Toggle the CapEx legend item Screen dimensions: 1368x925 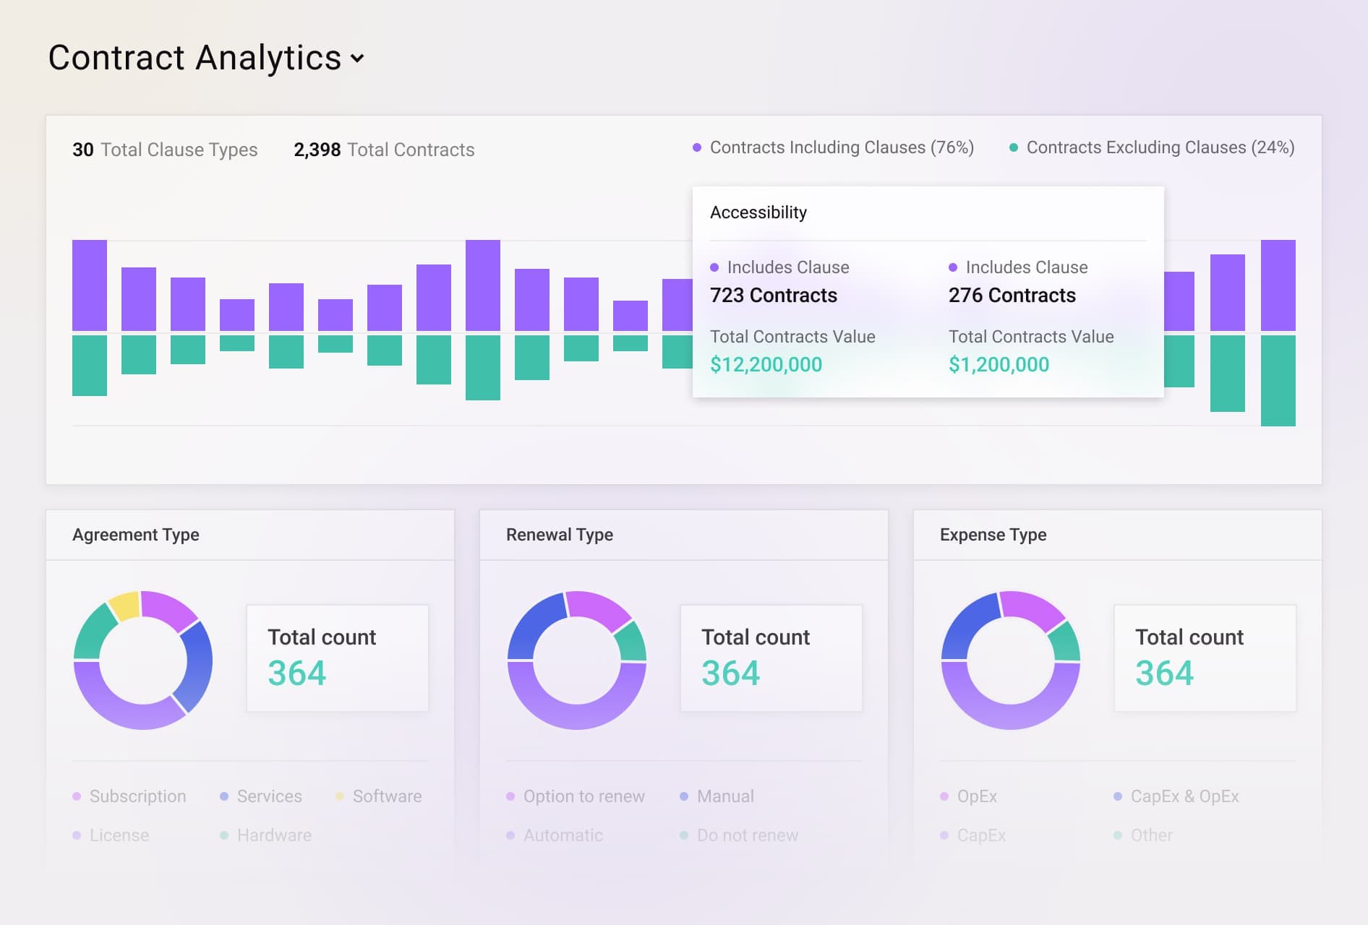point(973,835)
